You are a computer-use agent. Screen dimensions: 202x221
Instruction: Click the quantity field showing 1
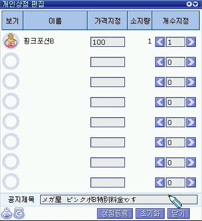pyautogui.click(x=175, y=42)
